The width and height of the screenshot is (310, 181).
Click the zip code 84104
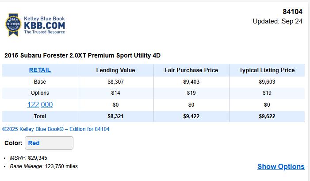click(x=292, y=12)
